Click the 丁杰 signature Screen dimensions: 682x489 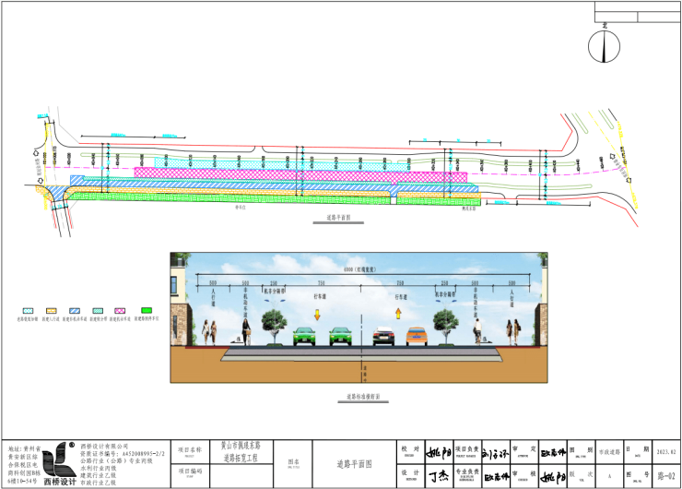439,476
